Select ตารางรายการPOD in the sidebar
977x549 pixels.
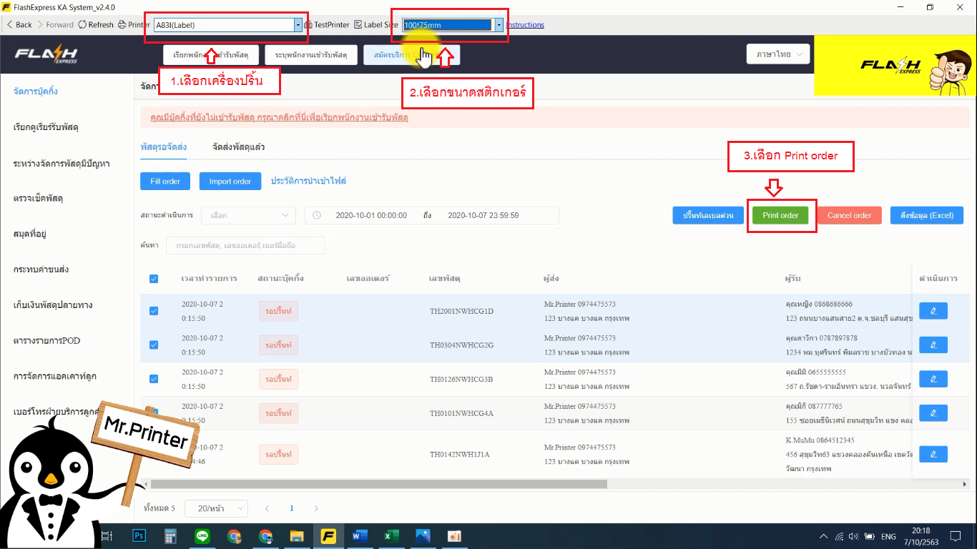click(x=46, y=340)
